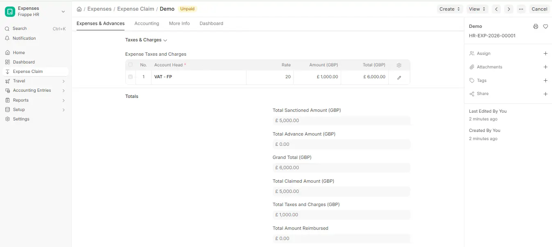
Task: Click the Share label in sidebar
Action: click(x=483, y=94)
